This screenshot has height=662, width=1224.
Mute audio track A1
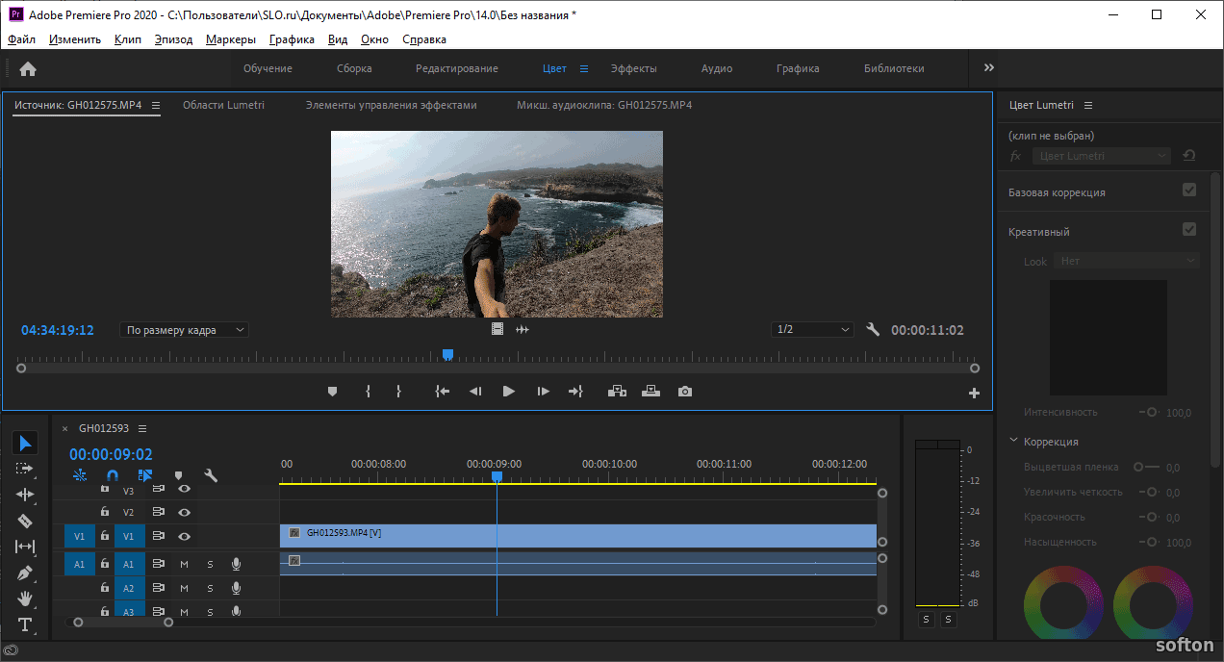click(x=184, y=564)
